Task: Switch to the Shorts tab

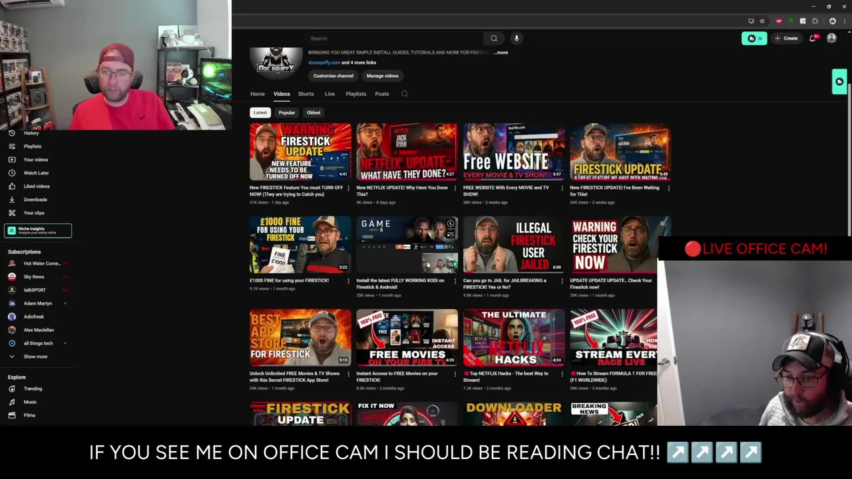Action: (306, 94)
